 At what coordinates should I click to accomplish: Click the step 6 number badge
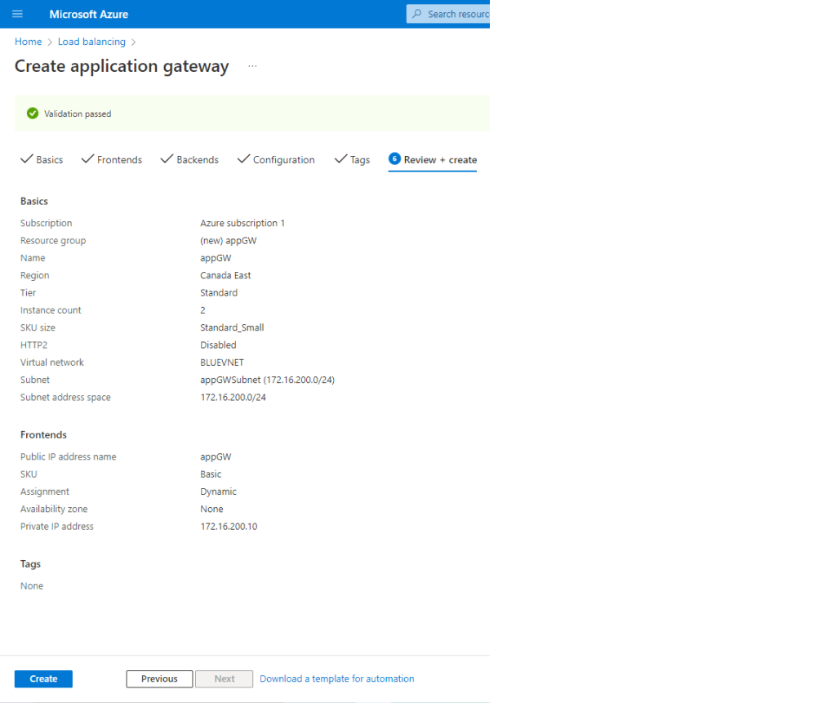[x=394, y=159]
